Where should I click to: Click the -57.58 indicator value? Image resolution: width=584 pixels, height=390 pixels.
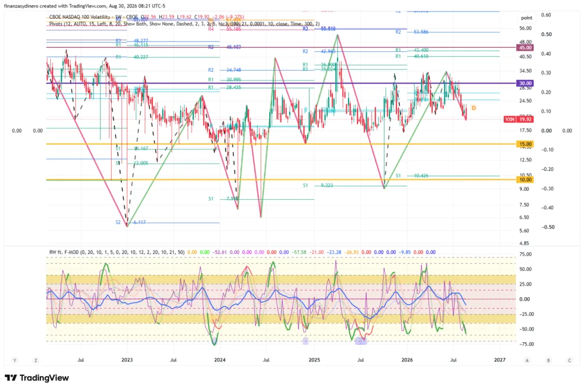point(299,252)
